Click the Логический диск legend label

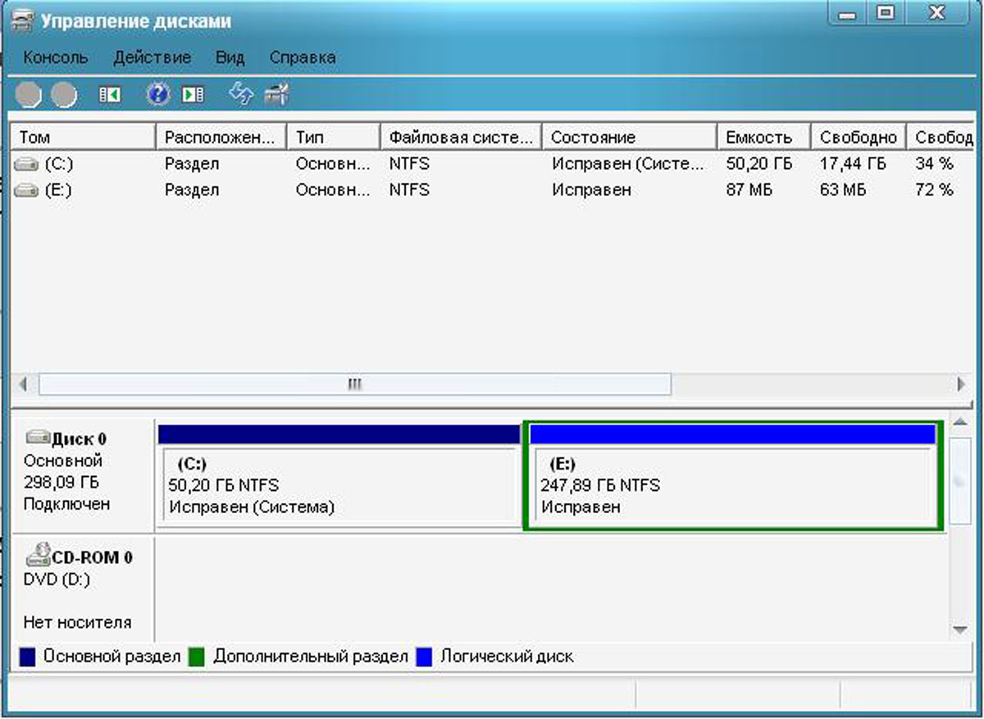(507, 657)
